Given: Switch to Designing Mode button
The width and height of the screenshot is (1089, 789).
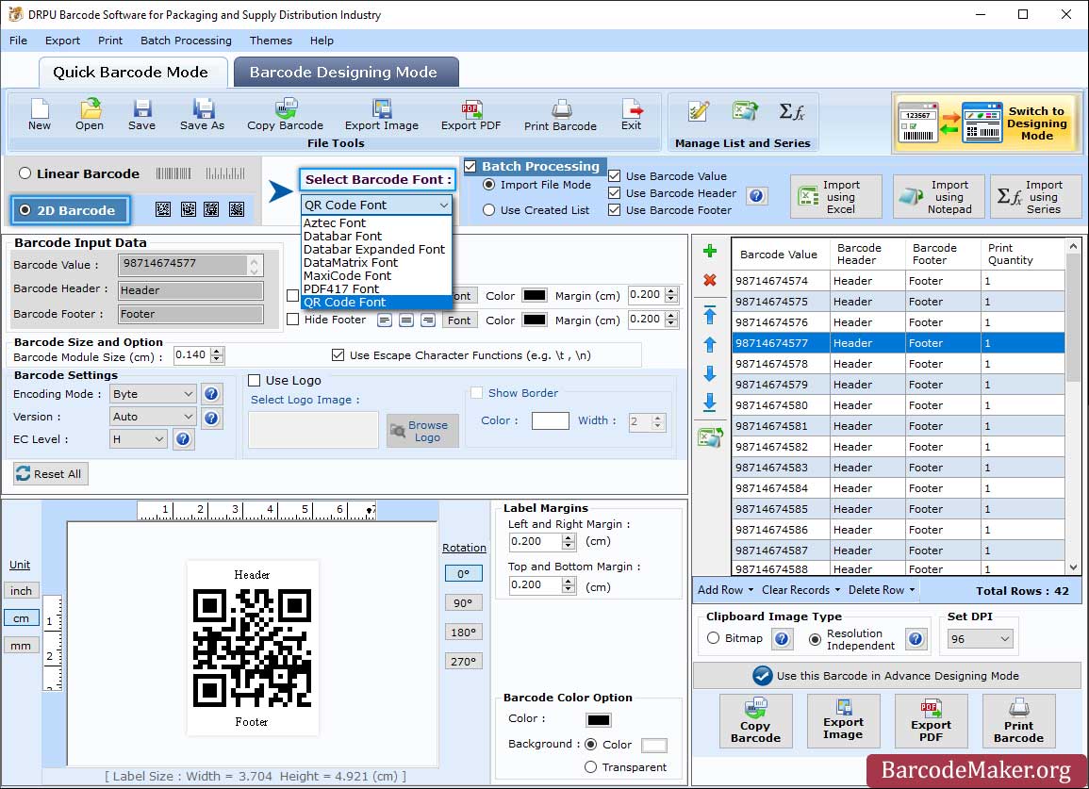Looking at the screenshot, I should (x=986, y=123).
